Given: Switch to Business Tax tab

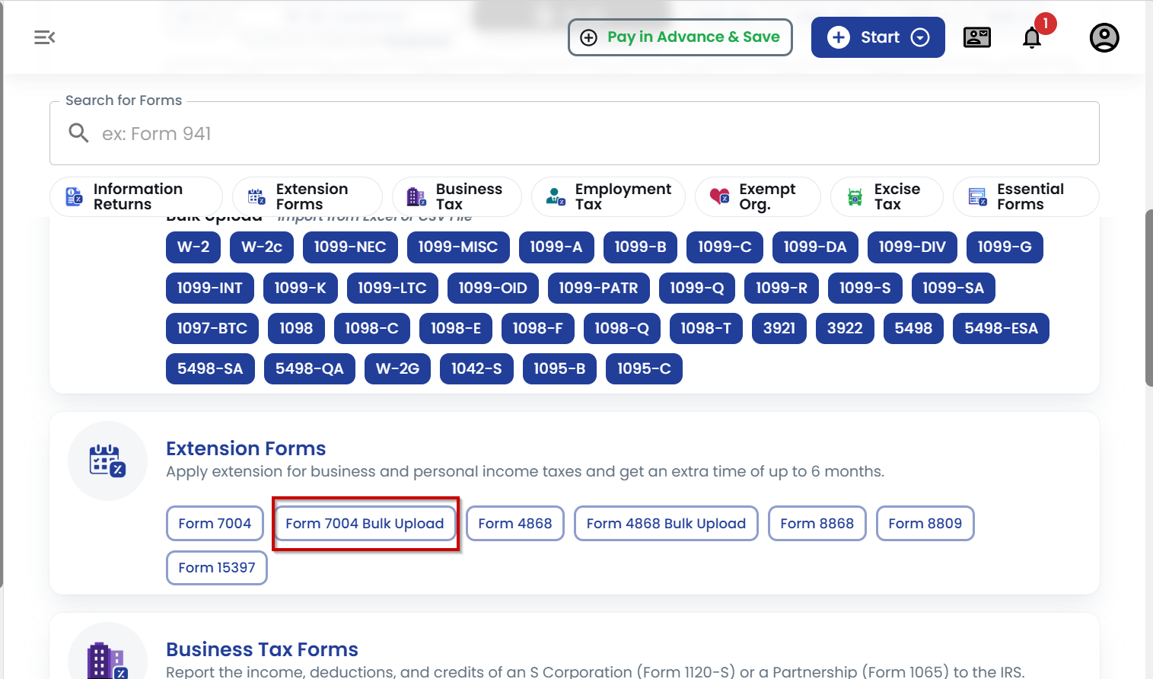Looking at the screenshot, I should [x=457, y=196].
